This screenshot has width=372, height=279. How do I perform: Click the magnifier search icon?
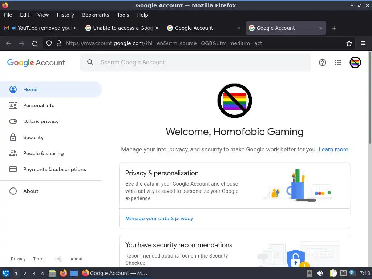(x=90, y=62)
